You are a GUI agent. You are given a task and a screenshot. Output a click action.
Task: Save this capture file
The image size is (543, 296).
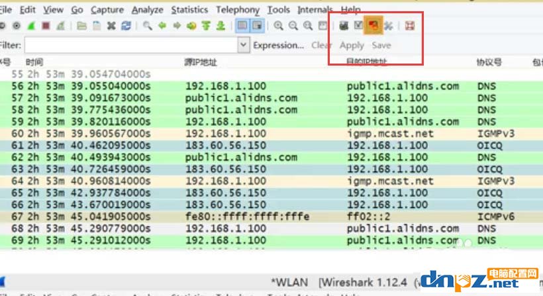click(x=97, y=26)
